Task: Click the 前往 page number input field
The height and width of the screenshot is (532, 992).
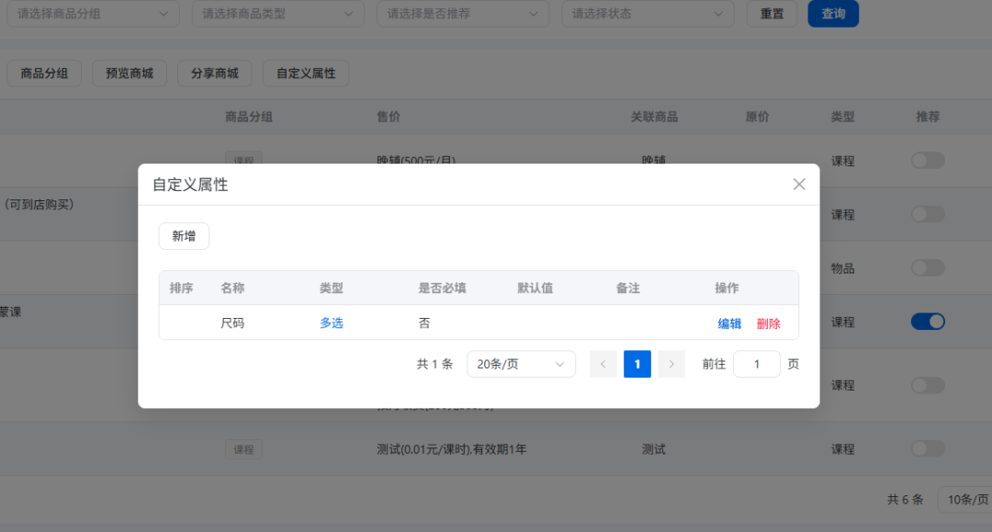Action: tap(756, 364)
